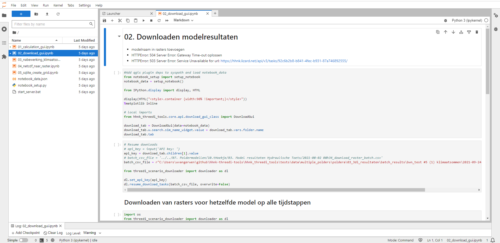This screenshot has width=500, height=243.
Task: Clear Log in the log console
Action: coord(53,233)
